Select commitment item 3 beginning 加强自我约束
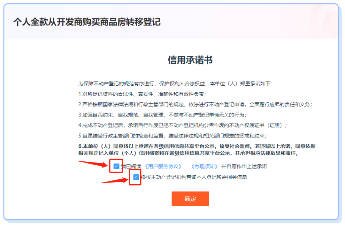Screen dimensions: 345x226 pos(162,115)
